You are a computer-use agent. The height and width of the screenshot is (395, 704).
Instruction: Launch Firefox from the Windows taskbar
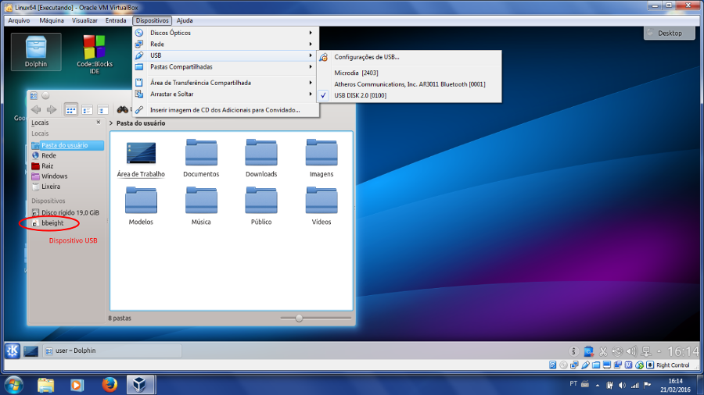110,385
